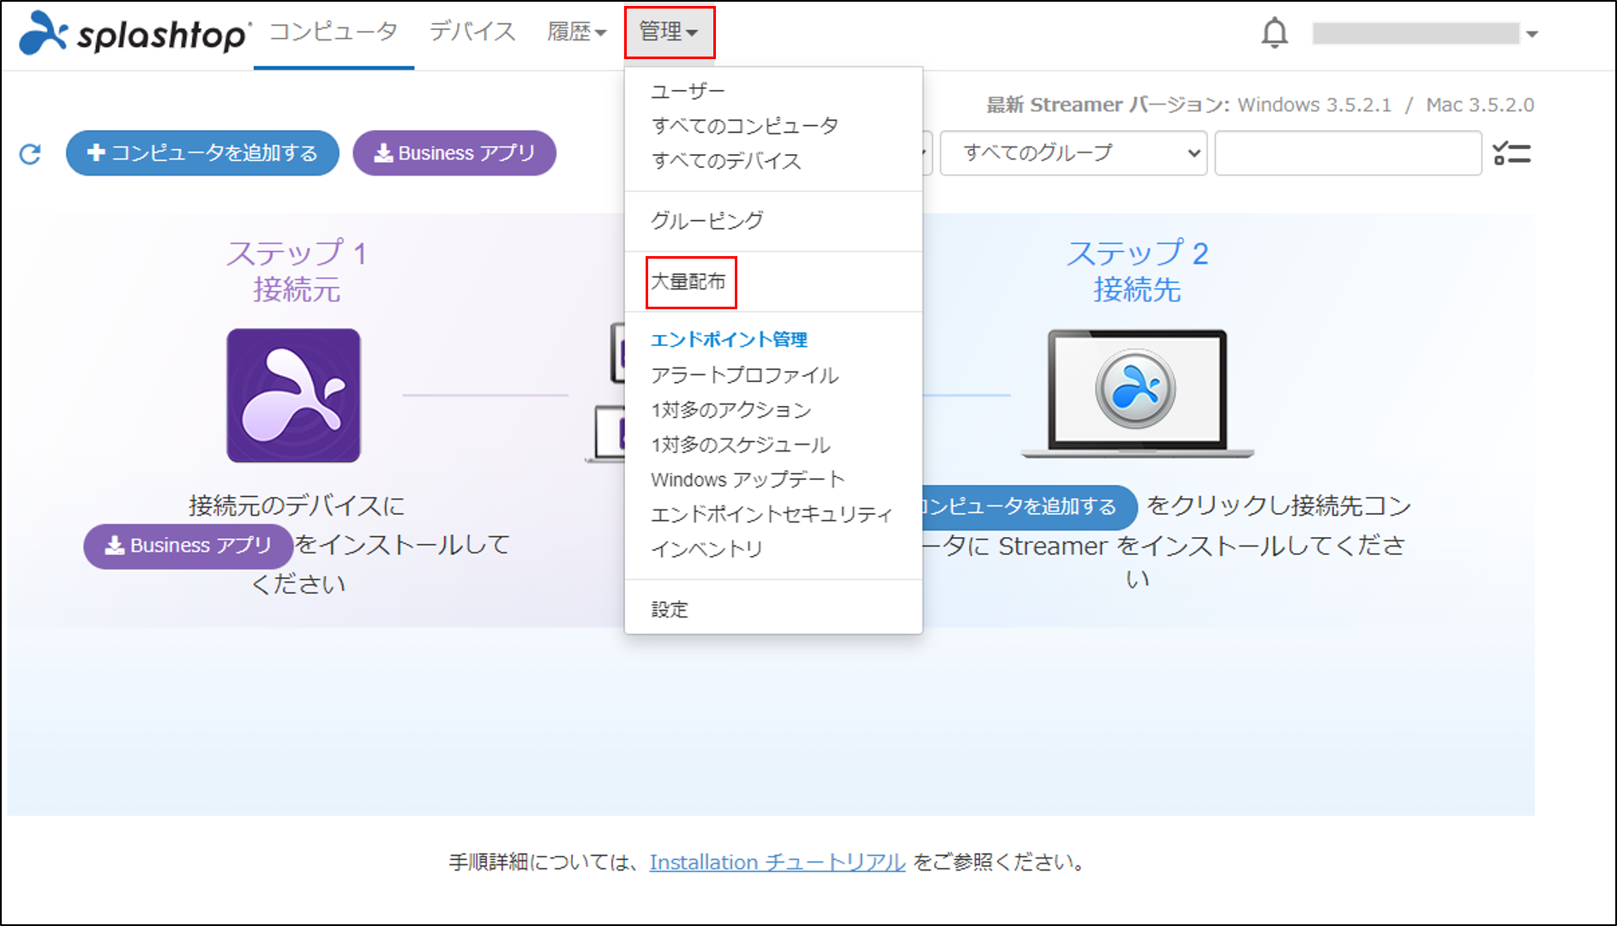The width and height of the screenshot is (1617, 926).
Task: Click the download icon on the Business アプリ button
Action: click(x=384, y=152)
